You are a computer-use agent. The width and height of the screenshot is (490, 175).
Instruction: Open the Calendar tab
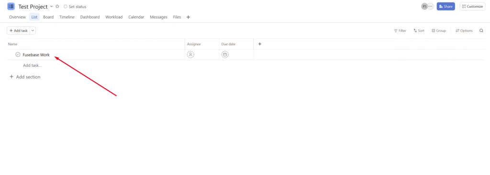click(136, 17)
